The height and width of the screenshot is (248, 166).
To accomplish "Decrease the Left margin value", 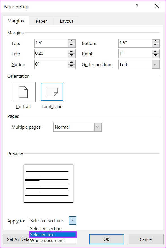I will pos(71,56).
